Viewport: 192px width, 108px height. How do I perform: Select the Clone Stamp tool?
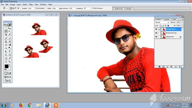pyautogui.click(x=6, y=42)
